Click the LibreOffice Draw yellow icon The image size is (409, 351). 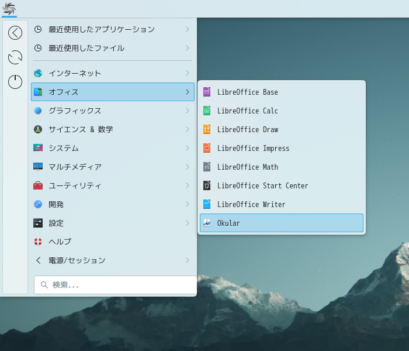click(x=207, y=129)
